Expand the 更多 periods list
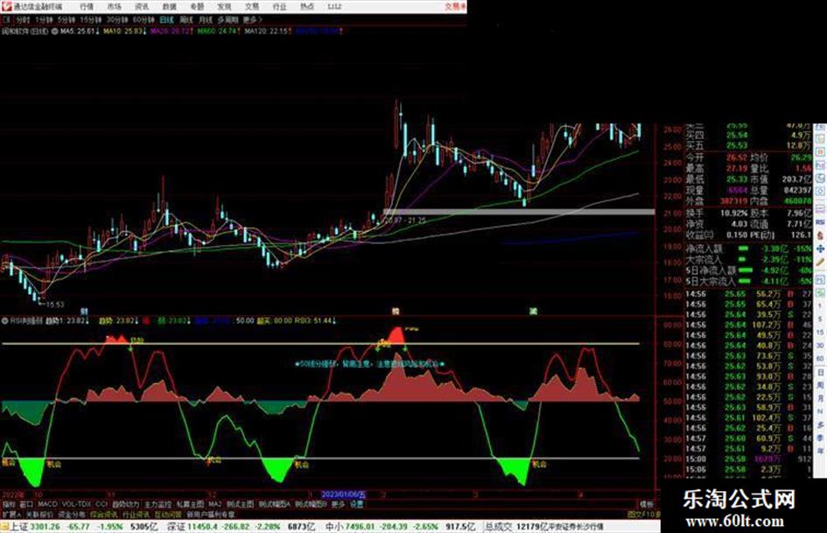Image resolution: width=827 pixels, height=533 pixels. [252, 19]
